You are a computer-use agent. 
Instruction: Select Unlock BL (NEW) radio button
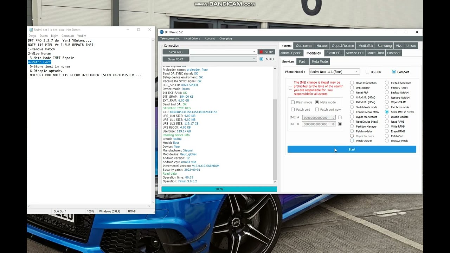[x=352, y=97]
